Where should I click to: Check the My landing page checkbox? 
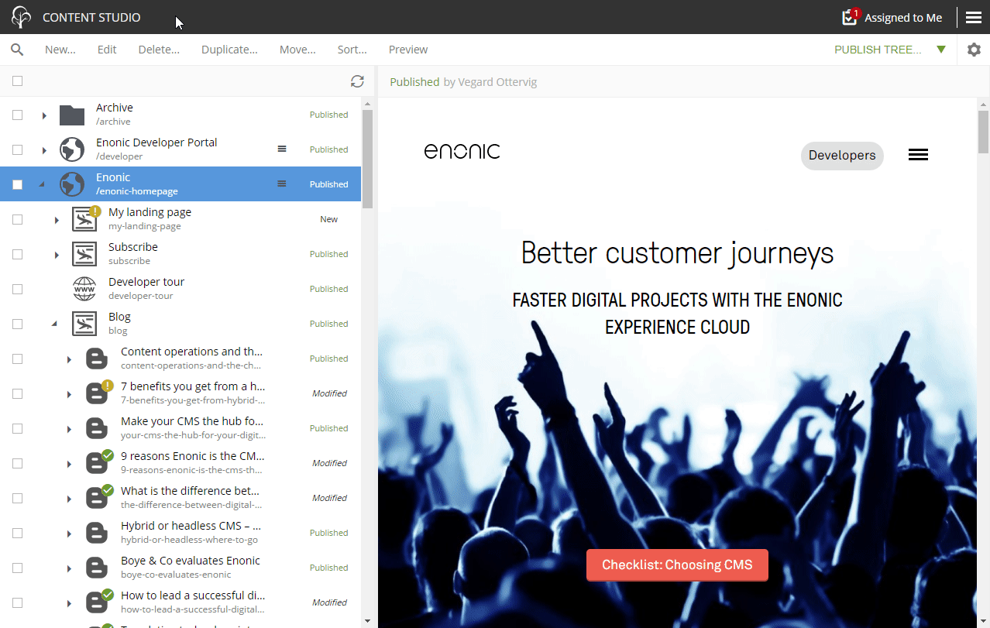click(x=18, y=219)
